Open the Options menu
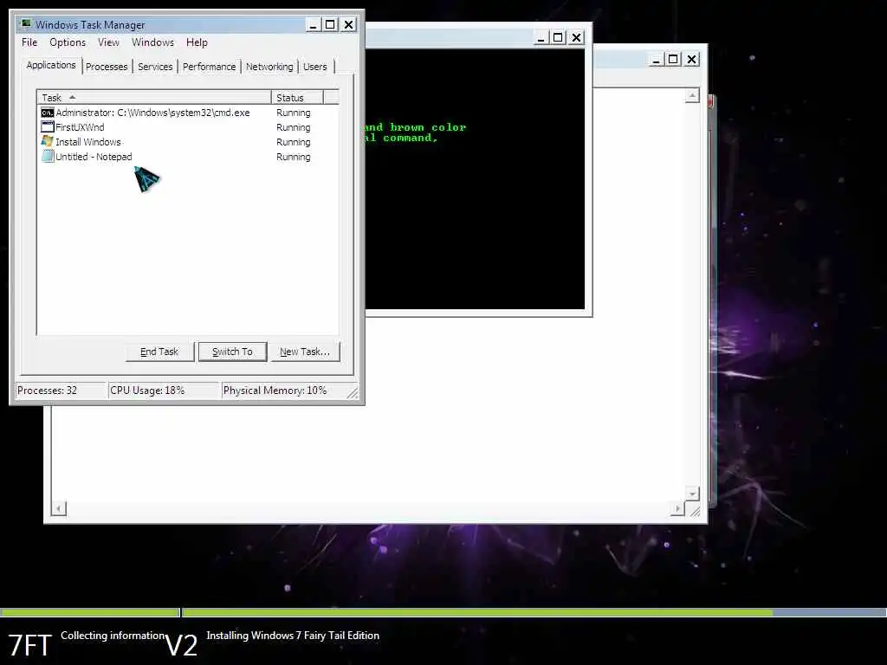 [68, 42]
